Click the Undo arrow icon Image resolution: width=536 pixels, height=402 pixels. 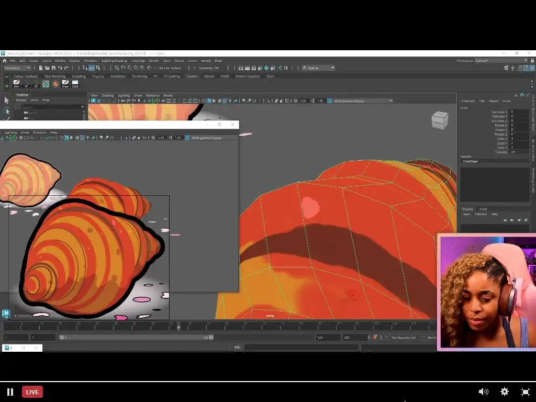pos(60,68)
